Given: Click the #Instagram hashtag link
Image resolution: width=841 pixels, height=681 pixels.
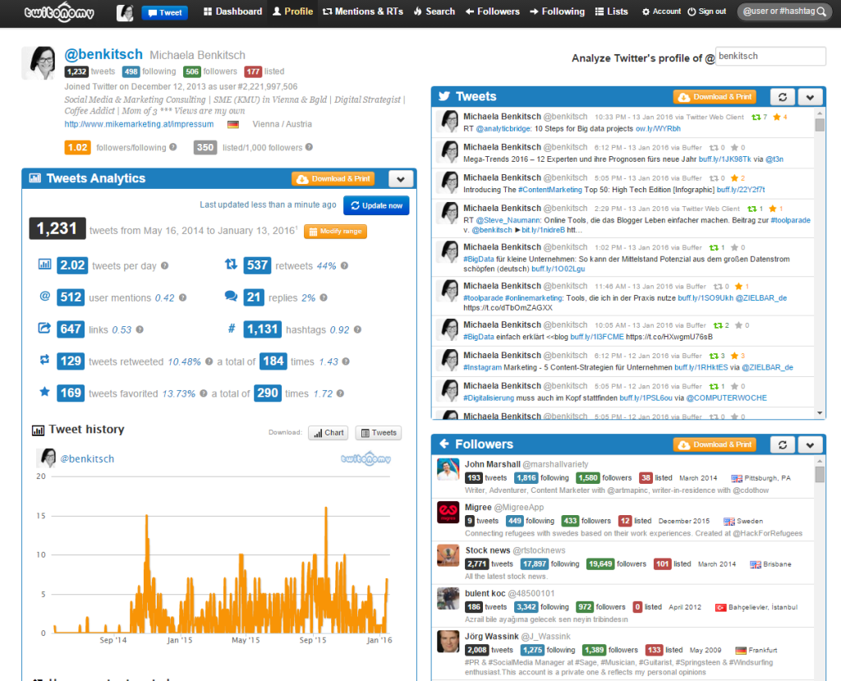Looking at the screenshot, I should click(482, 367).
